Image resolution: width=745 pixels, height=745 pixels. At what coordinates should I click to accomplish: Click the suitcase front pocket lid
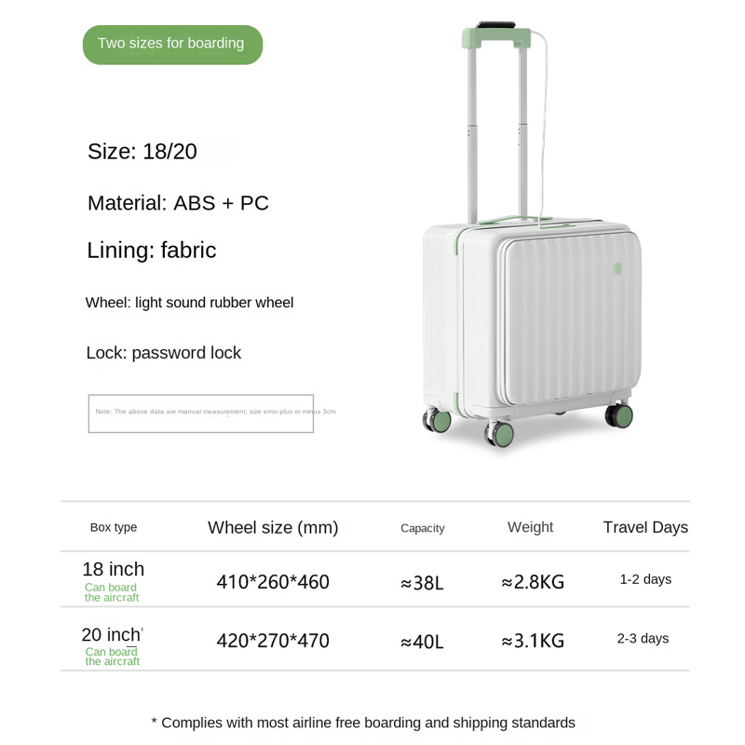[572, 318]
